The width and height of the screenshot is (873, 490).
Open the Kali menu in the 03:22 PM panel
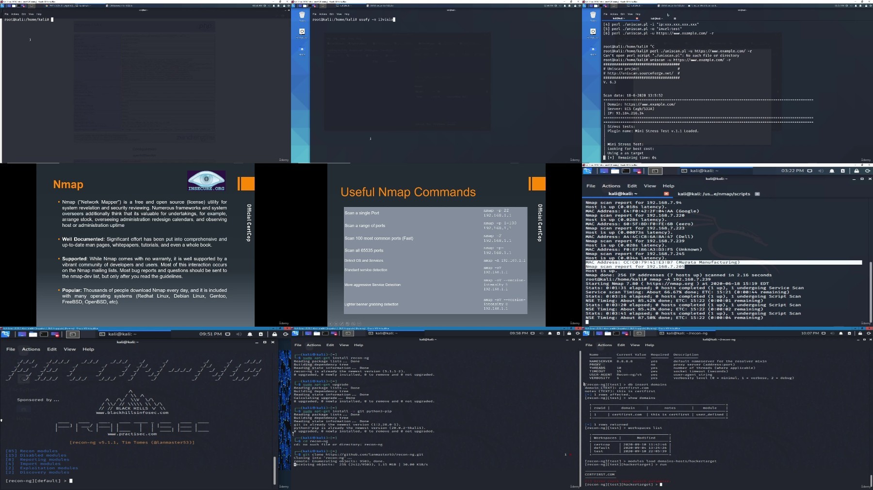pos(587,171)
